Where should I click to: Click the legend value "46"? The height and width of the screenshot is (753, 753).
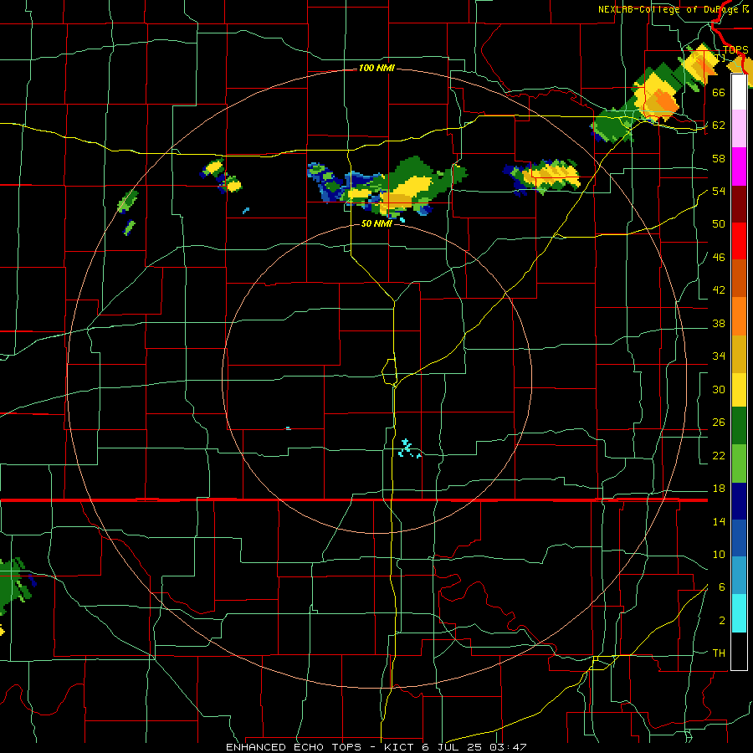(719, 258)
